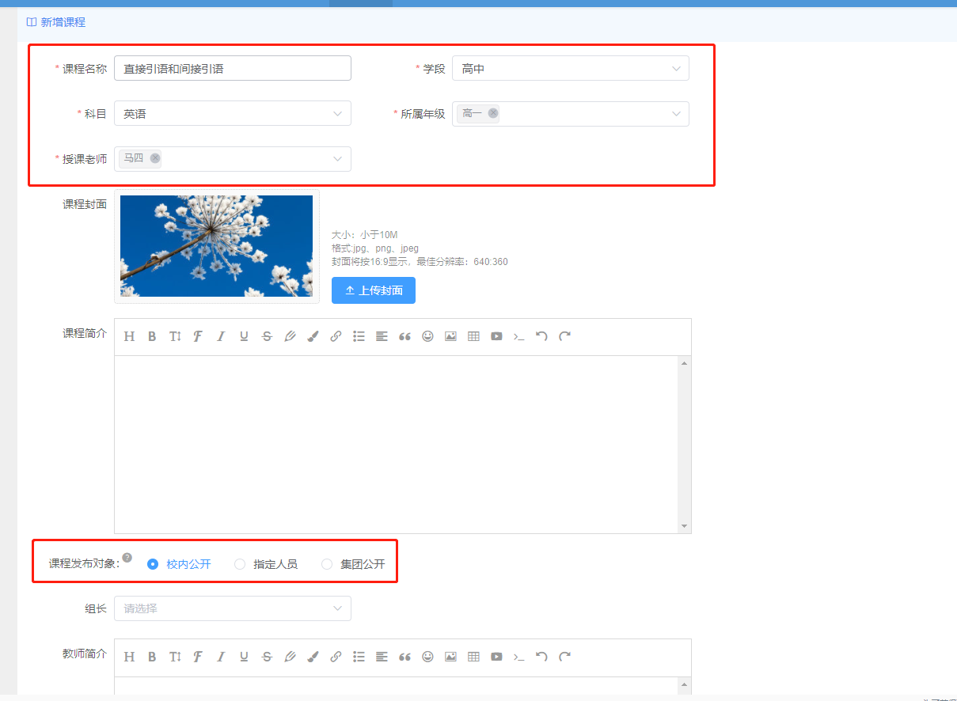
Task: Click Bold icon in 课程简介 editor toolbar
Action: pos(152,336)
